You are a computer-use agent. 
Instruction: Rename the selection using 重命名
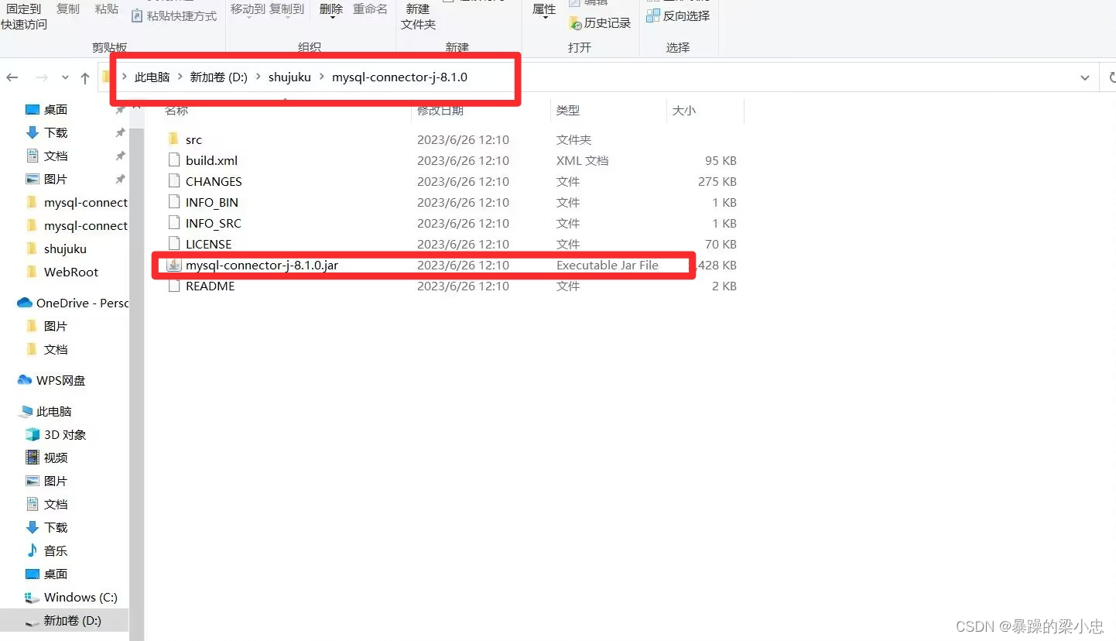tap(370, 9)
